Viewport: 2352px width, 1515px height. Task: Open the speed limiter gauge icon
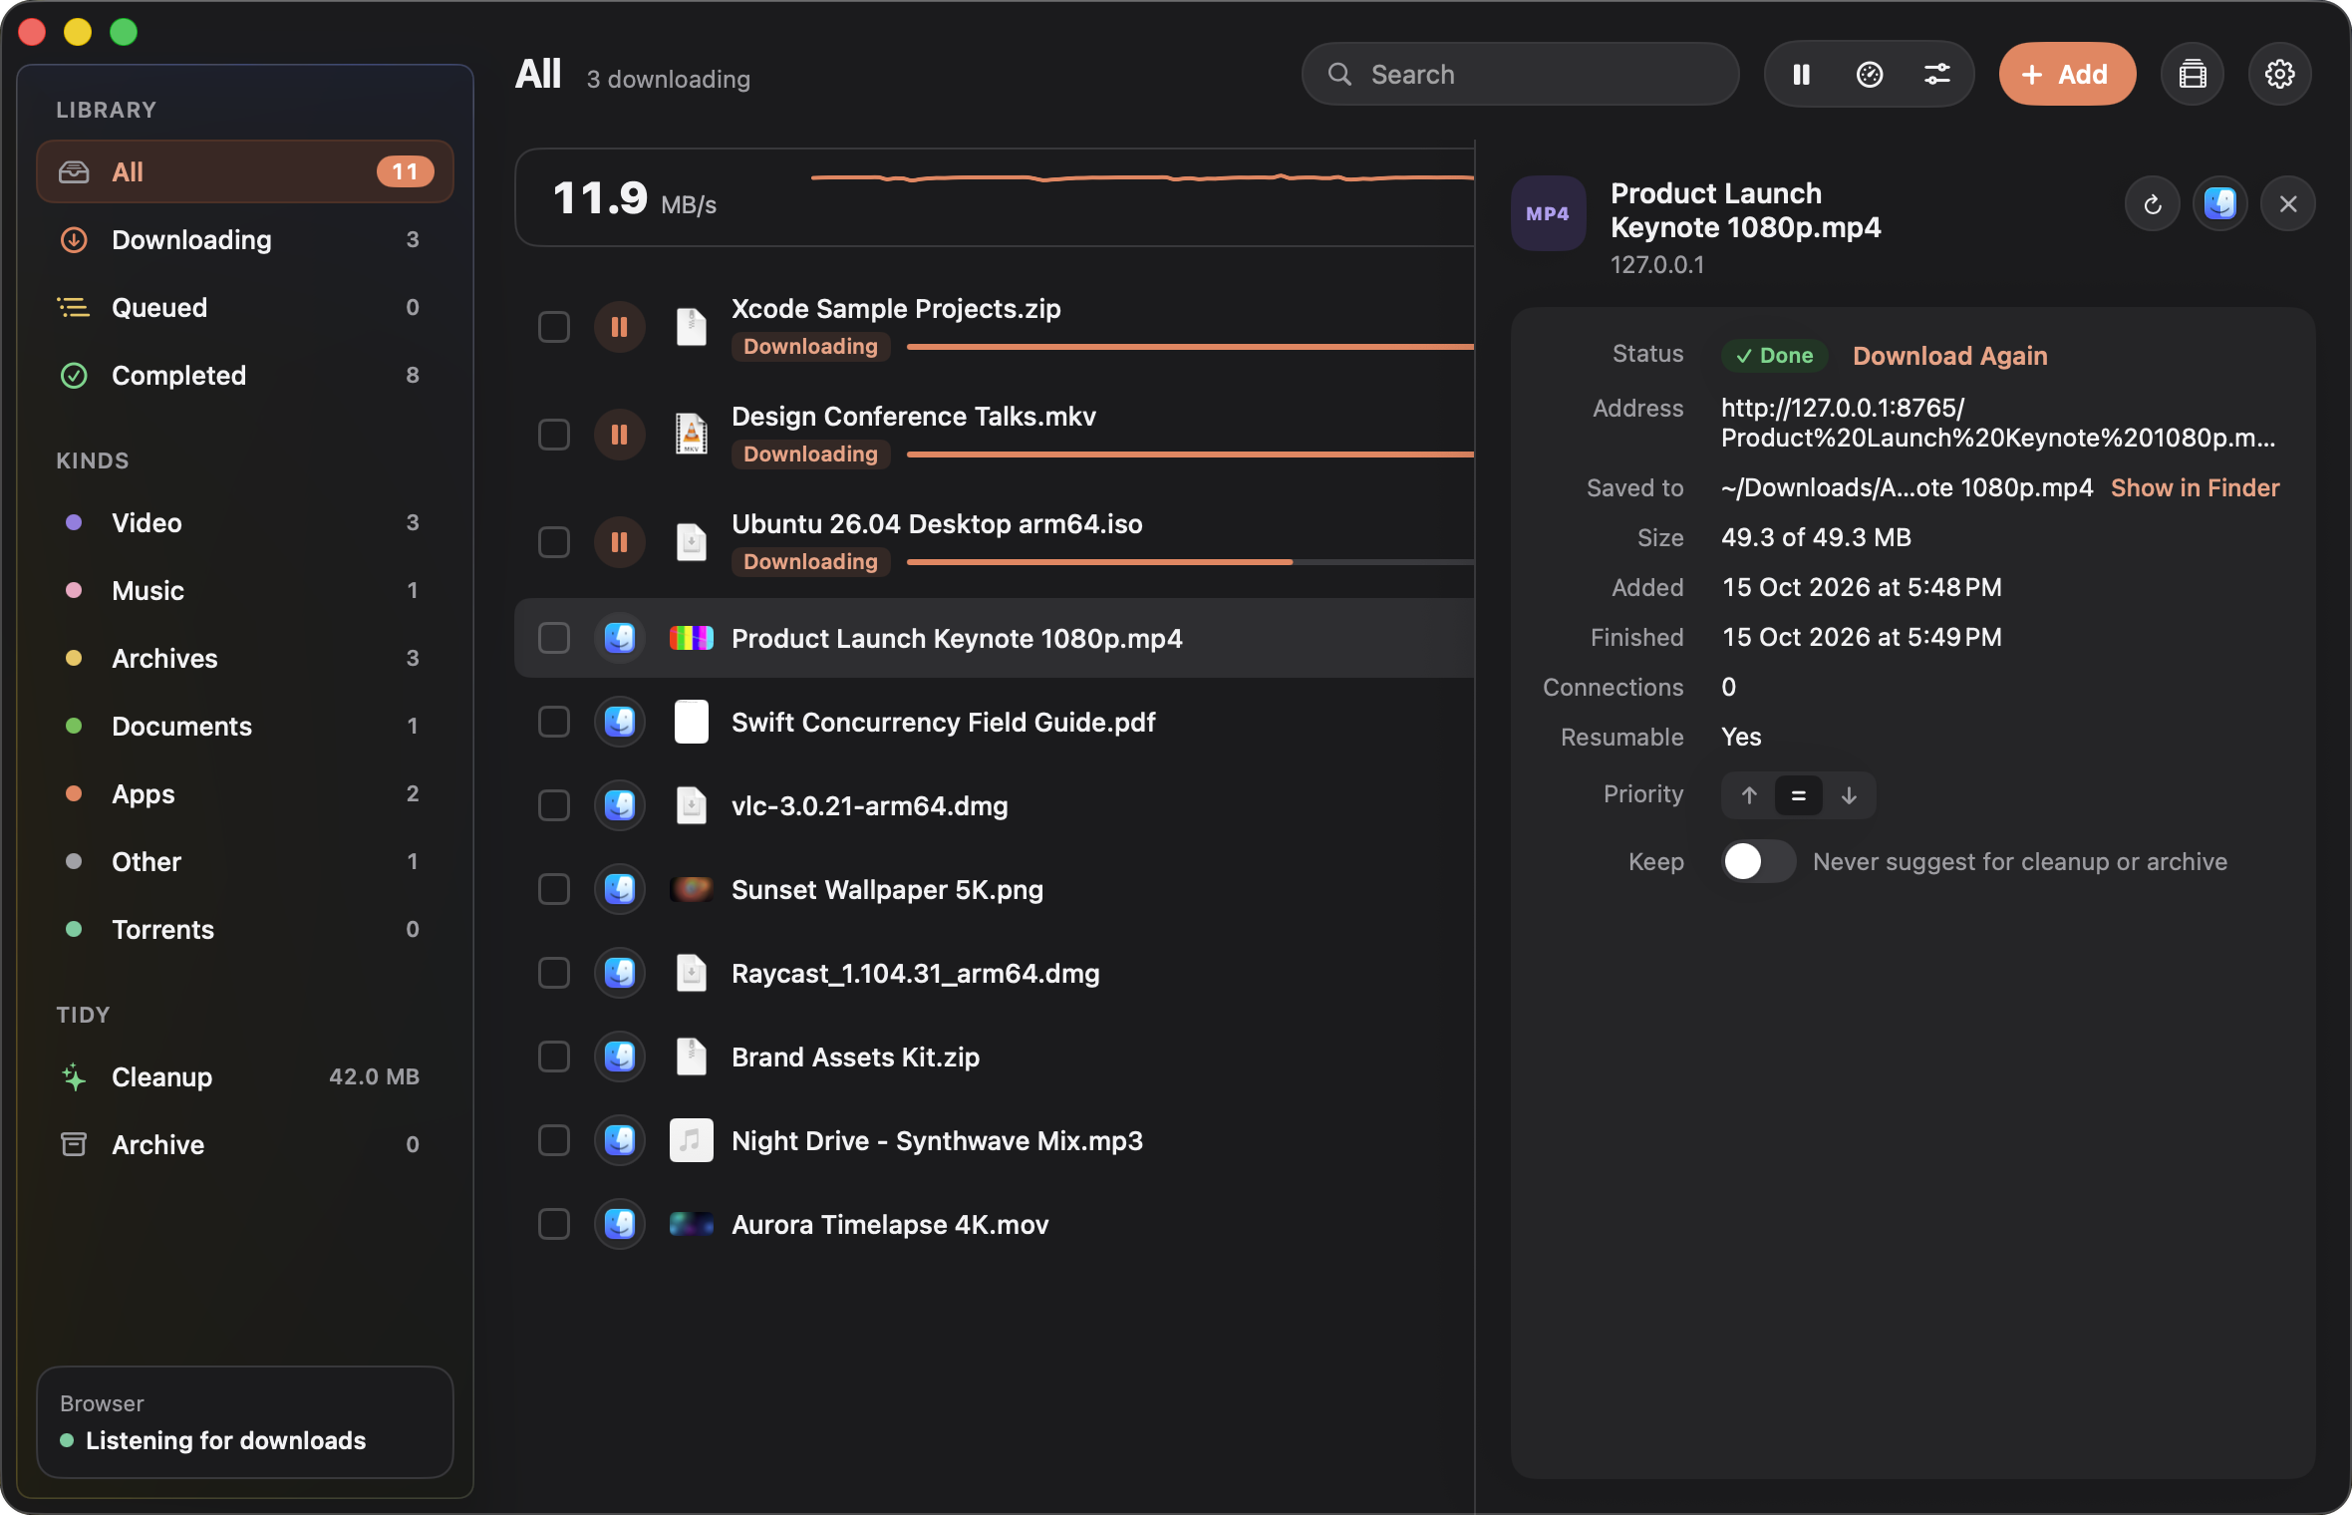pyautogui.click(x=1870, y=75)
